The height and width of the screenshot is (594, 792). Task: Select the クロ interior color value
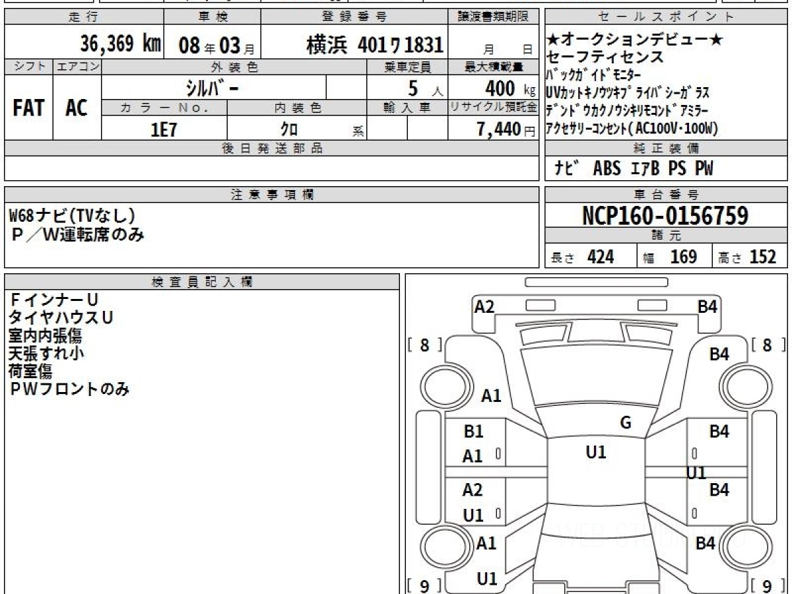click(289, 129)
